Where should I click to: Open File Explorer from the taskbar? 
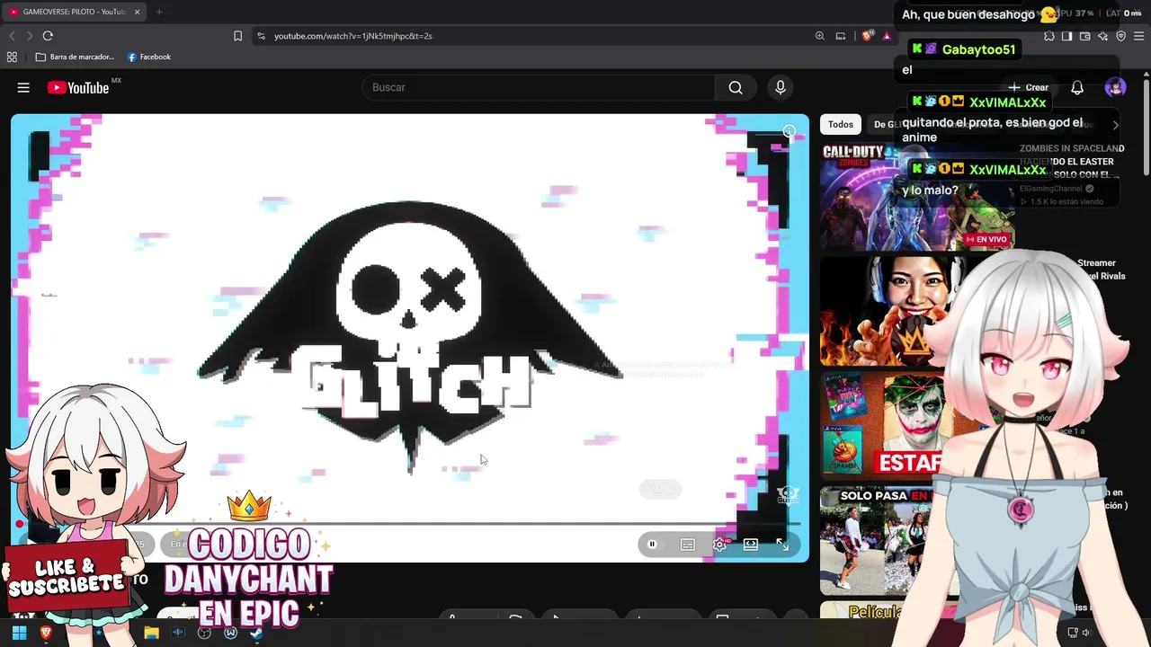[151, 633]
